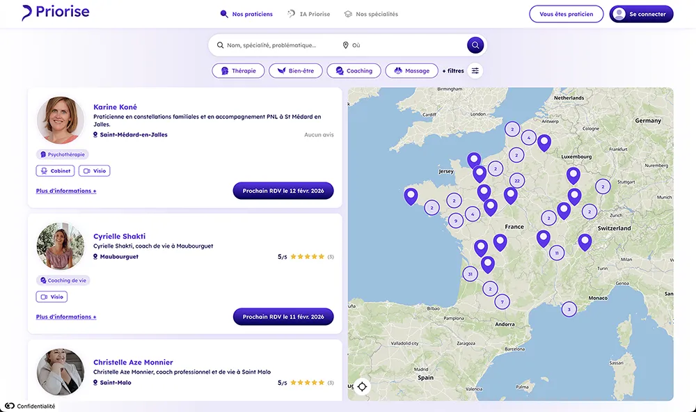
Task: Select Cabinet option for Karine Koné
Action: click(56, 171)
